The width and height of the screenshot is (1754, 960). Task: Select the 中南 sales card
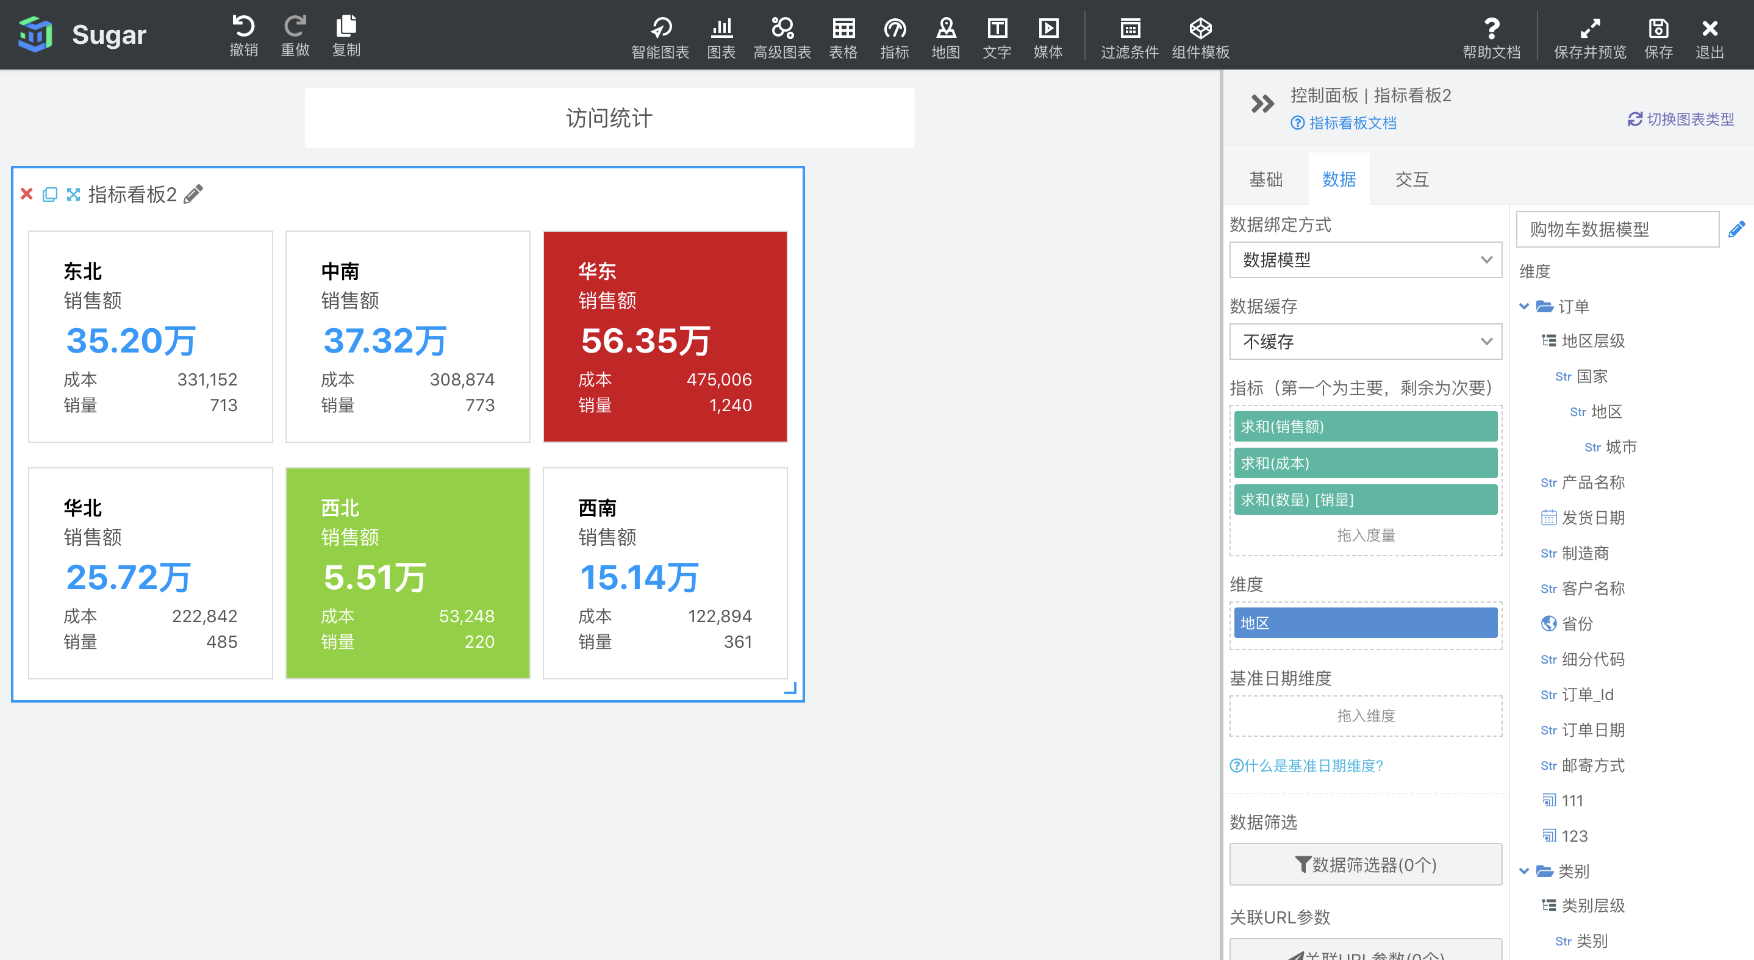(407, 336)
